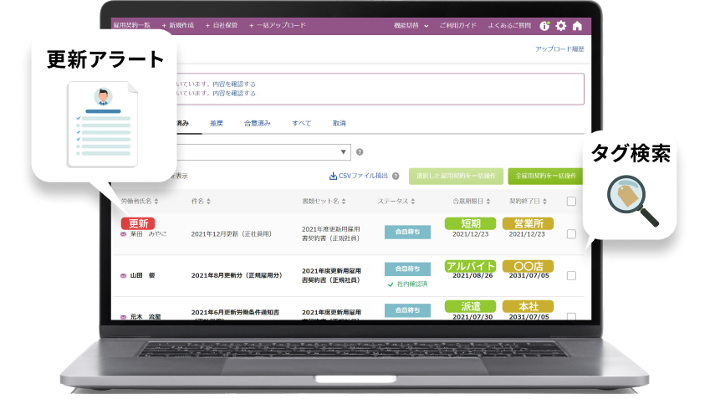Go home using the house icon
715x399 pixels.
click(x=577, y=26)
